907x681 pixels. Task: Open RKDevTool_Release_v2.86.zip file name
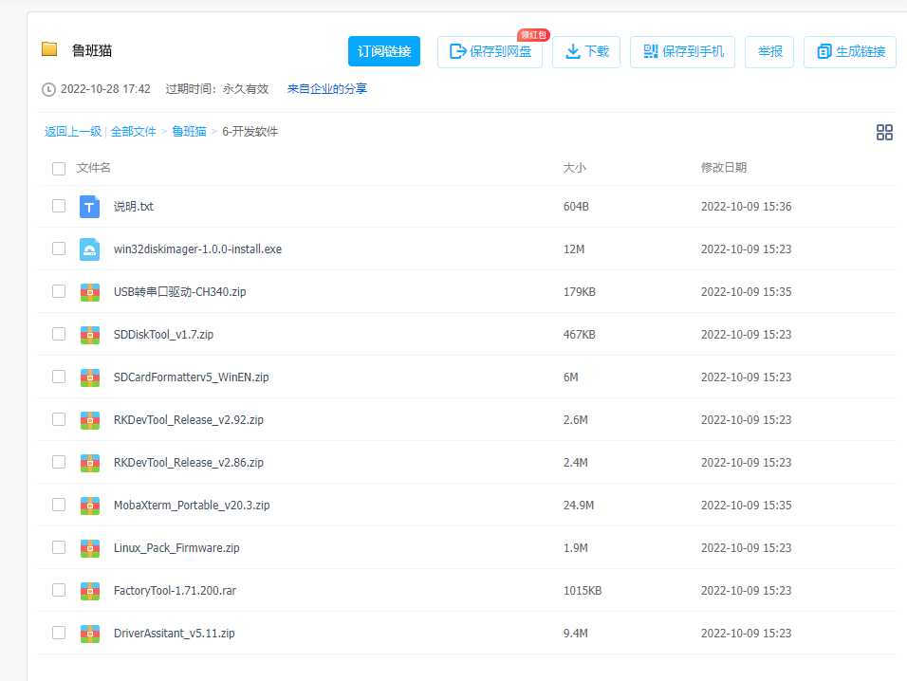[189, 463]
